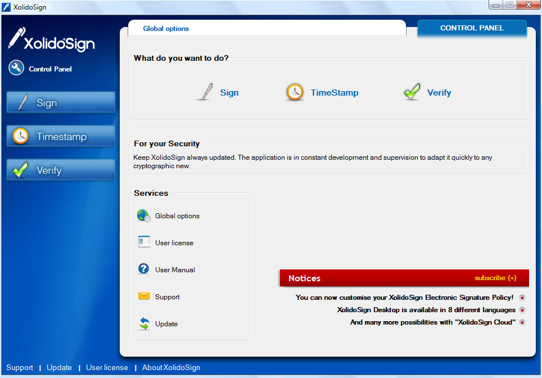Click the orange clock icon beside TimeStamp
The width and height of the screenshot is (542, 378).
pos(295,92)
